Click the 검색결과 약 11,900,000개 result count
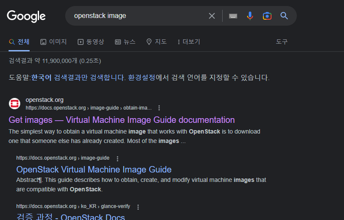 [x=55, y=61]
